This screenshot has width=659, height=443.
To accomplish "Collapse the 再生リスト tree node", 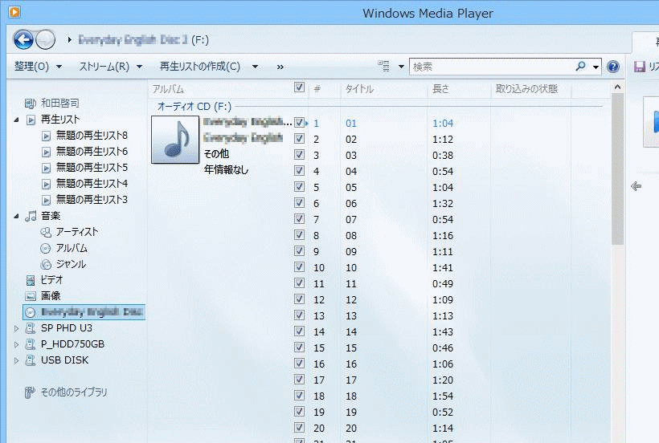I will coord(16,120).
